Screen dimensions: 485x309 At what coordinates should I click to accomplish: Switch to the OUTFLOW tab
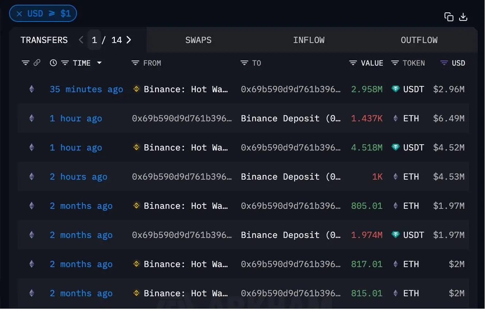click(x=419, y=40)
